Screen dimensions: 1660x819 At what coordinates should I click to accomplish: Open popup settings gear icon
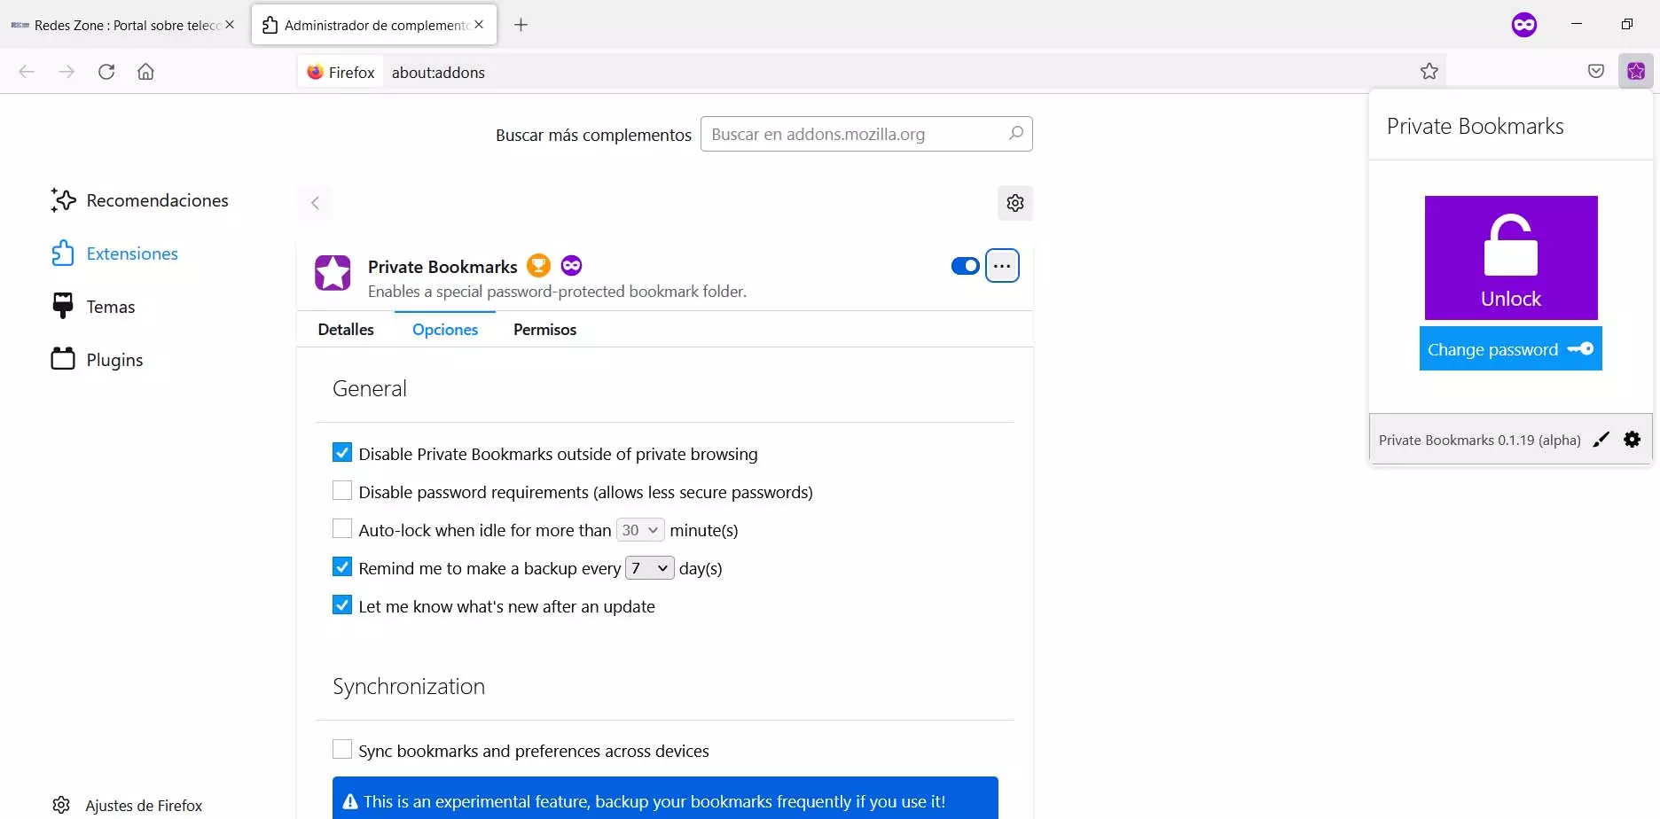pos(1633,440)
